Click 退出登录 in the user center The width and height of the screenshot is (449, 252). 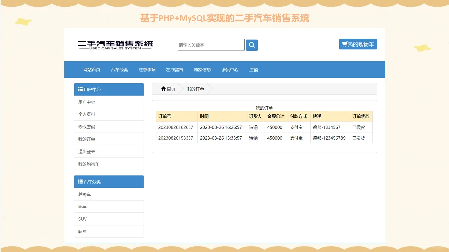coord(86,151)
